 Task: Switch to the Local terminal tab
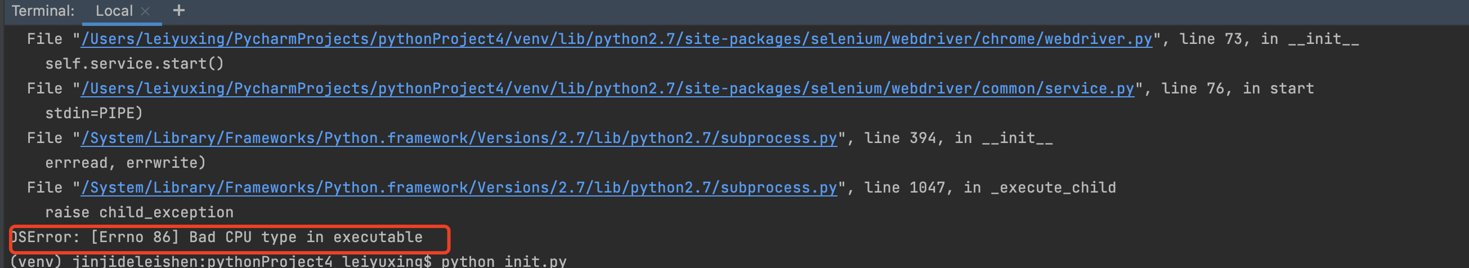[114, 11]
